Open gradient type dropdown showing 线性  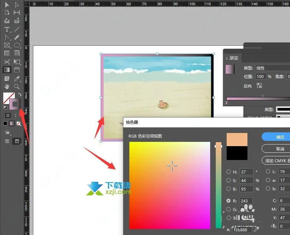[x=273, y=68]
